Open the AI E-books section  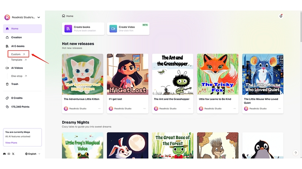18,46
